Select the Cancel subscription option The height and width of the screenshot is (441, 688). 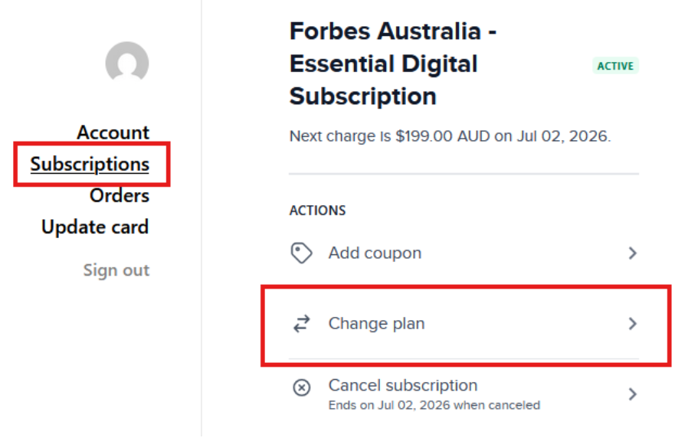click(402, 386)
